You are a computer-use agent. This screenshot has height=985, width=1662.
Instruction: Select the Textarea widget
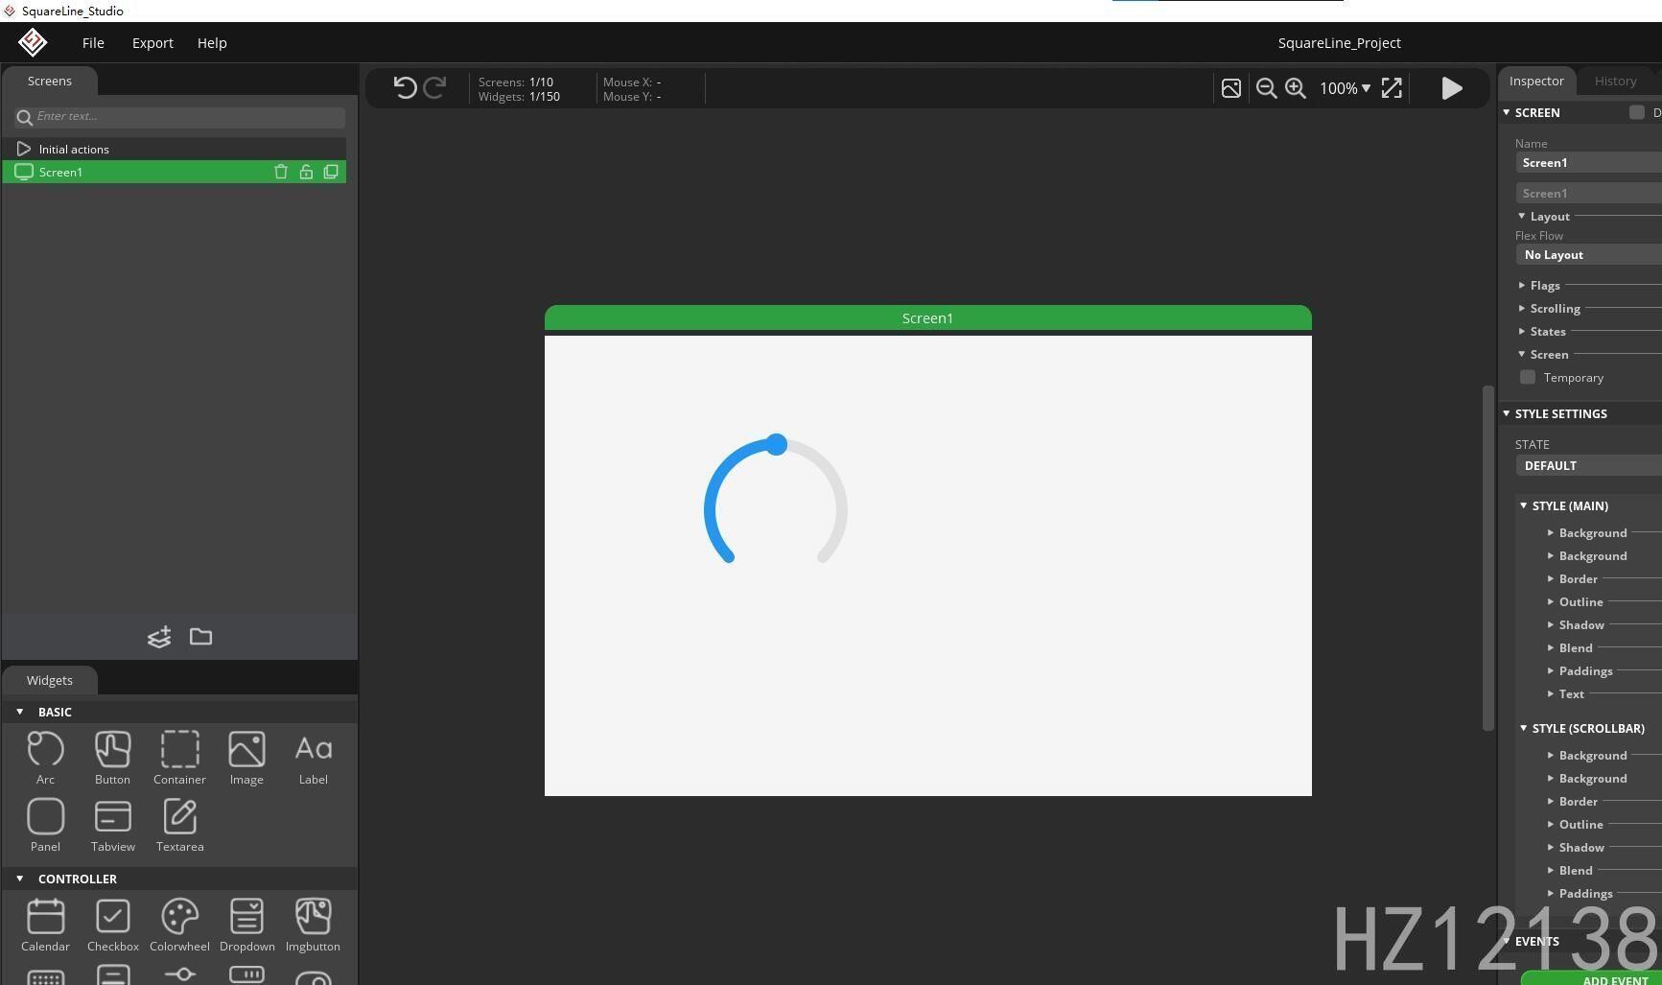[179, 825]
